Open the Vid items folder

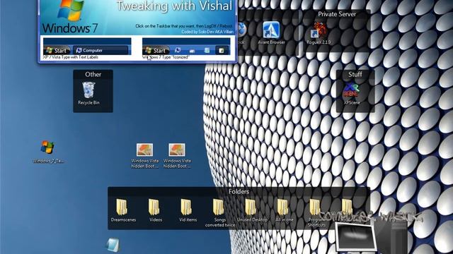[188, 210]
